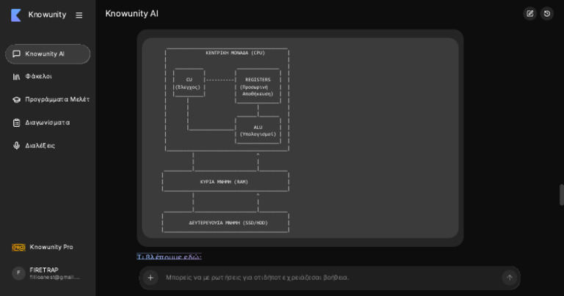Image resolution: width=564 pixels, height=296 pixels.
Task: Click the Knowunity brand name
Action: [47, 15]
